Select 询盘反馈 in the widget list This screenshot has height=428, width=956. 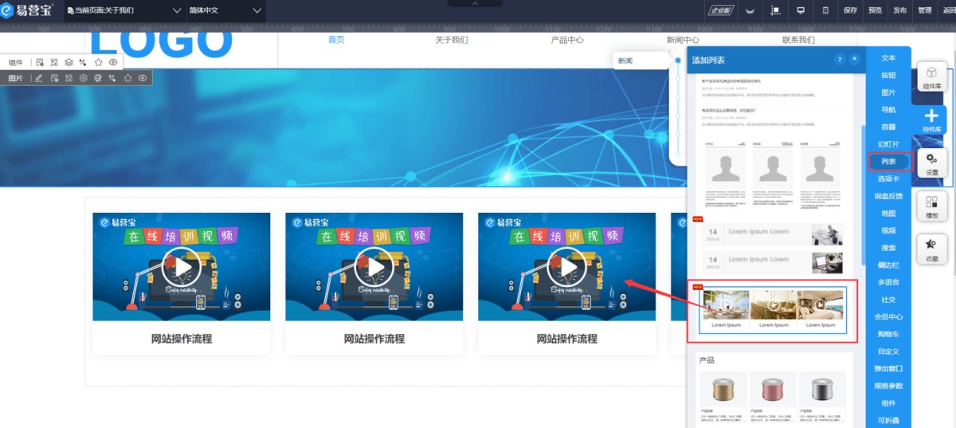[x=888, y=196]
